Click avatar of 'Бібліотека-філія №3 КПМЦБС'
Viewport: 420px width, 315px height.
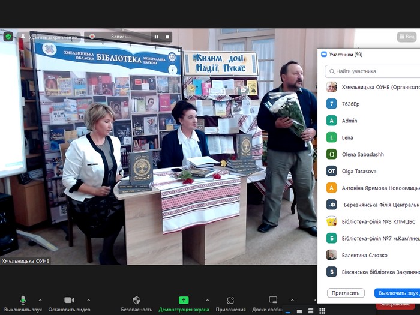(331, 221)
